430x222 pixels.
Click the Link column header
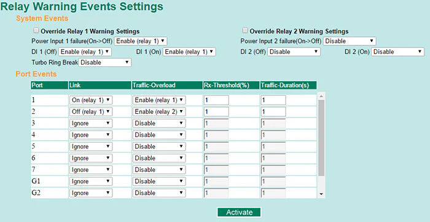[100, 85]
